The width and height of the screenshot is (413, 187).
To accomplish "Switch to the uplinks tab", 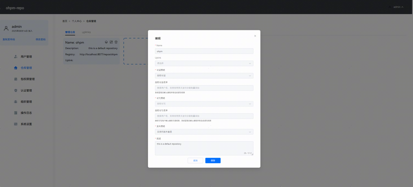I will [86, 32].
